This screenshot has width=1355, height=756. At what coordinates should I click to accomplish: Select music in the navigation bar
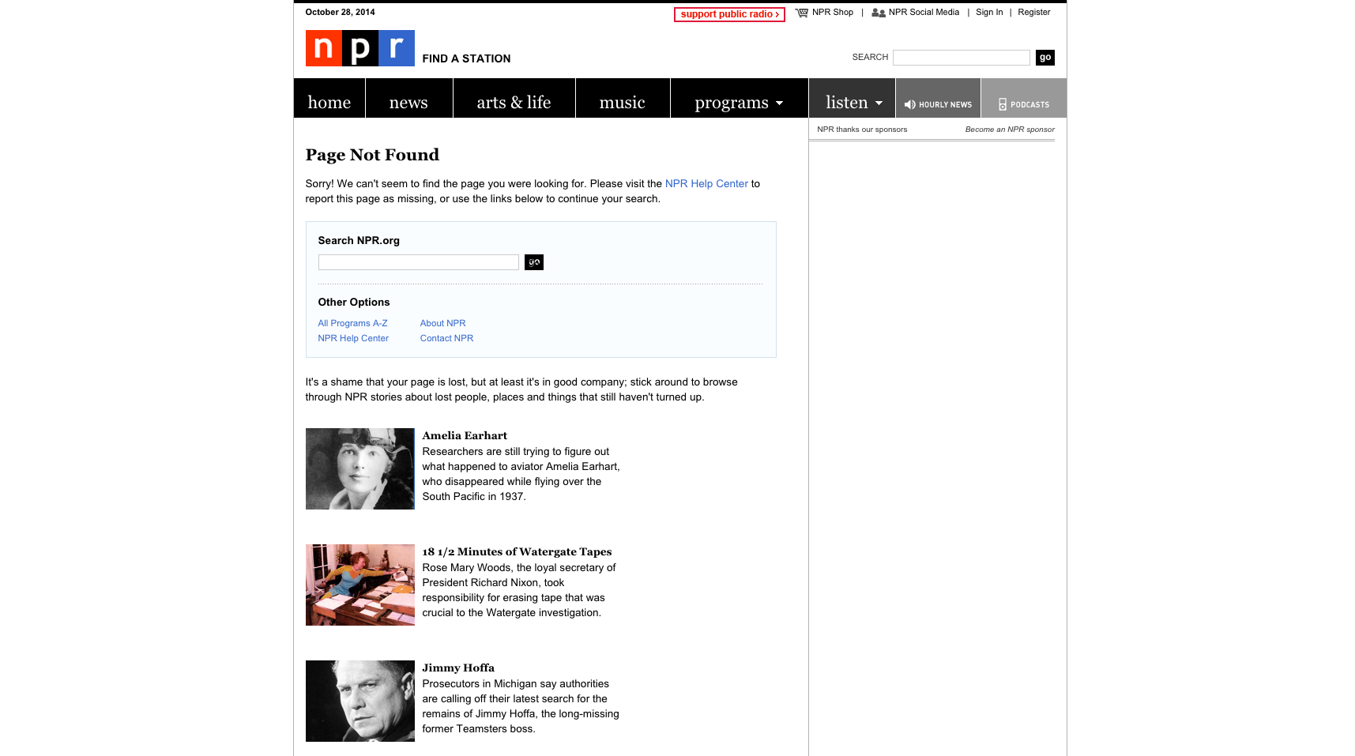(x=622, y=103)
